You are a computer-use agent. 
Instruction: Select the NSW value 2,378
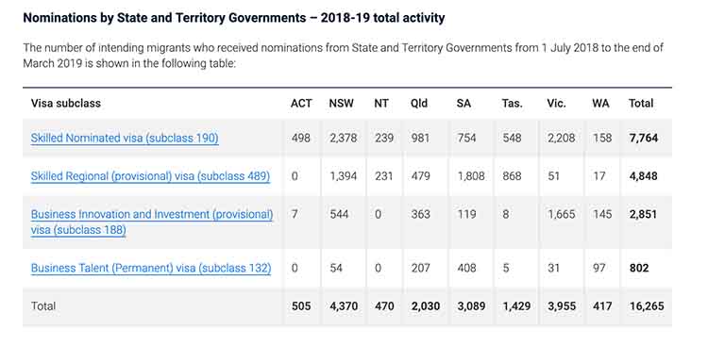point(344,138)
